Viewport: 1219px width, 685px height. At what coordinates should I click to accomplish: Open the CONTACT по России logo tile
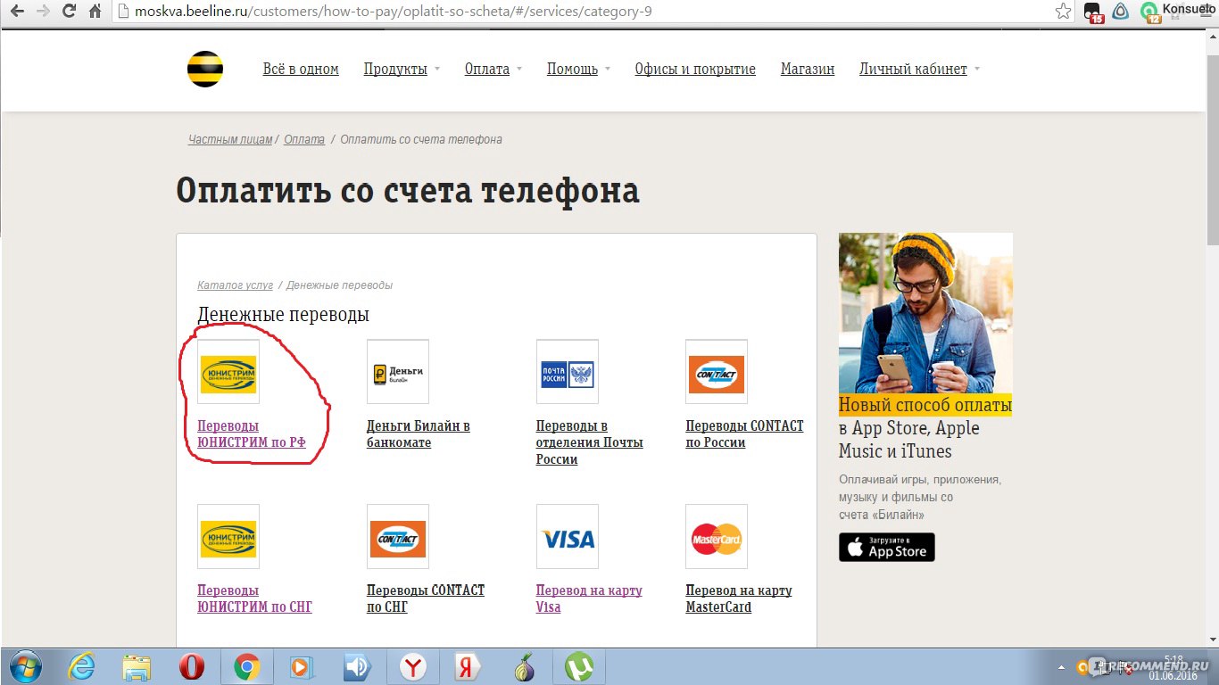(x=717, y=372)
